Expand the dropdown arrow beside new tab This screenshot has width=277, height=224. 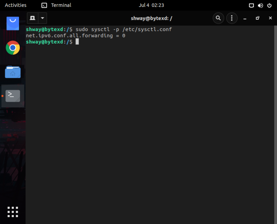click(x=42, y=18)
